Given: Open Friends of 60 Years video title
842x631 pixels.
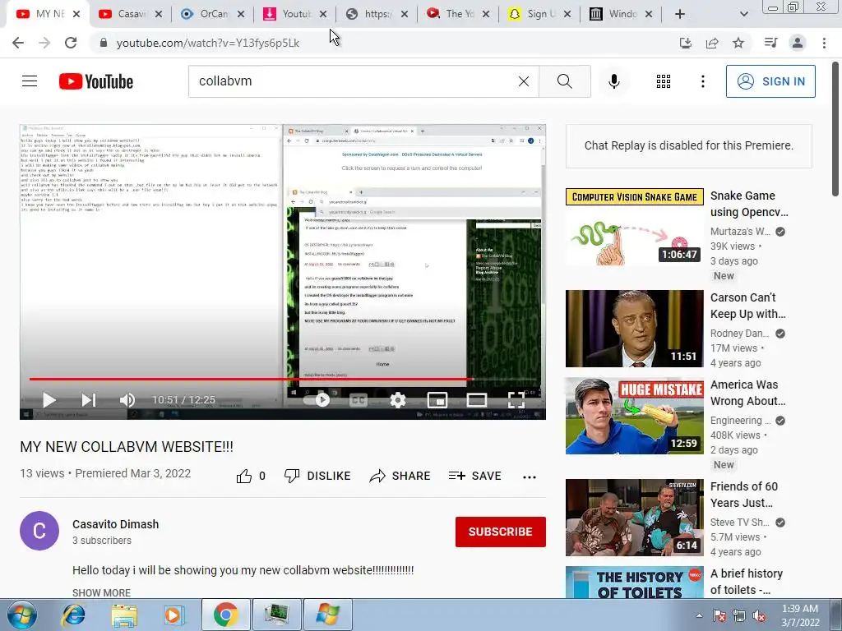Looking at the screenshot, I should click(x=743, y=494).
